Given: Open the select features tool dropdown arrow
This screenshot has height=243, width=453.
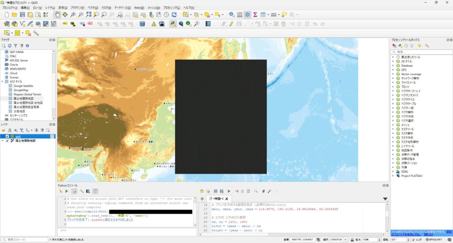Looking at the screenshot, I should [191, 15].
